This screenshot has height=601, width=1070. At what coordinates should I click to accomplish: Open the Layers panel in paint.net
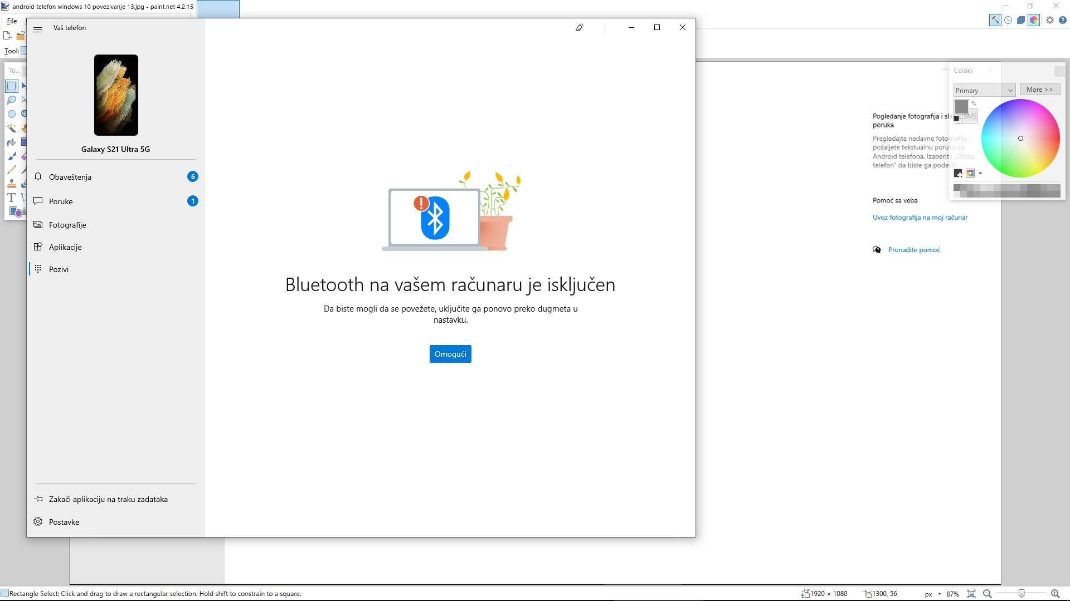(1021, 20)
